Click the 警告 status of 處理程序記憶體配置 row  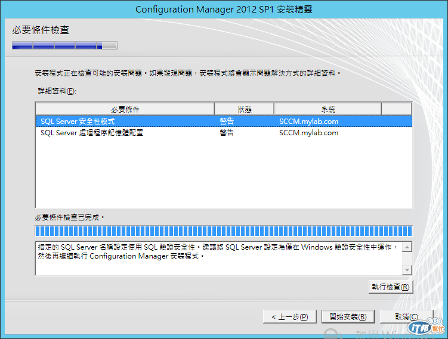[x=227, y=133]
